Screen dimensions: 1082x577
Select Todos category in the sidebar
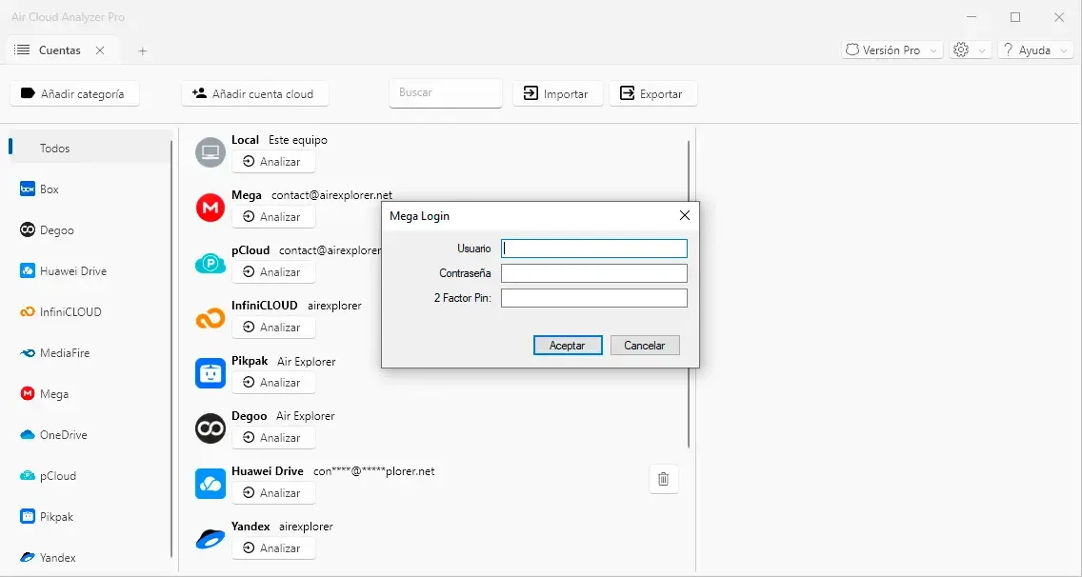[90, 148]
